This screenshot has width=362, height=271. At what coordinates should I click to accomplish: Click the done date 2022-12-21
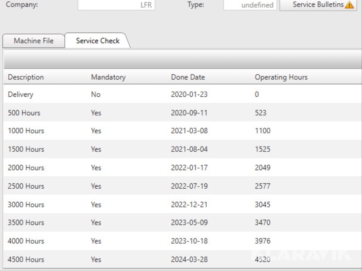(189, 204)
